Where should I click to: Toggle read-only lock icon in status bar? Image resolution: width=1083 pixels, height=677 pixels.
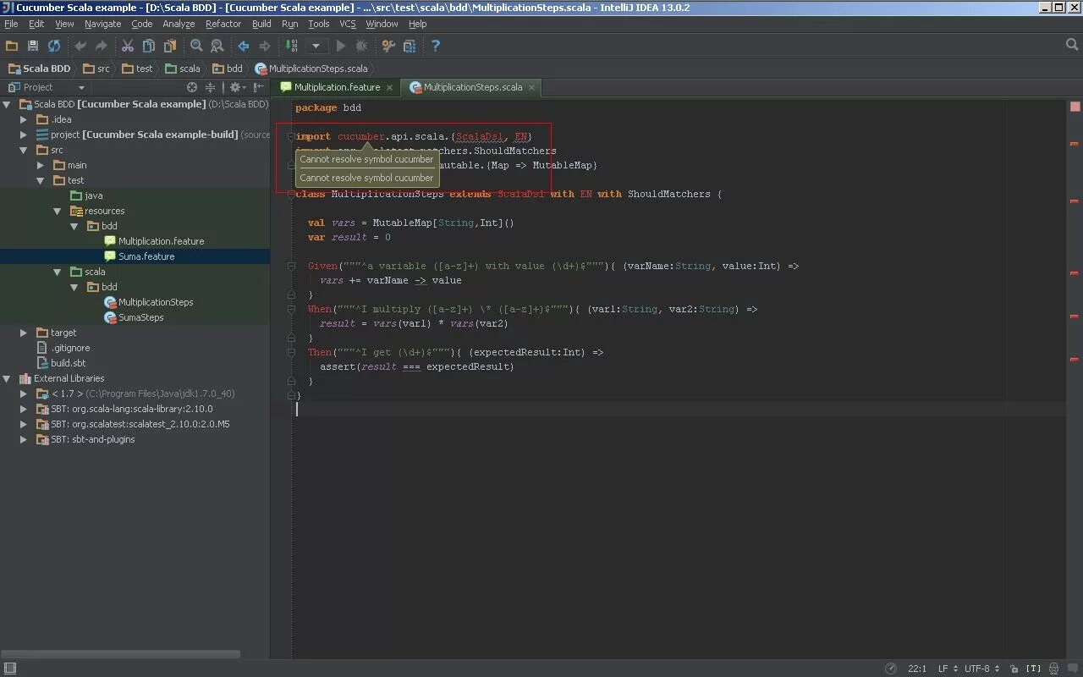[1014, 669]
